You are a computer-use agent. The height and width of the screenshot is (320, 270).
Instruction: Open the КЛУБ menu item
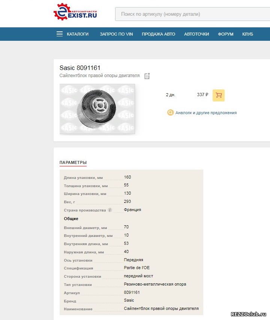(x=247, y=34)
